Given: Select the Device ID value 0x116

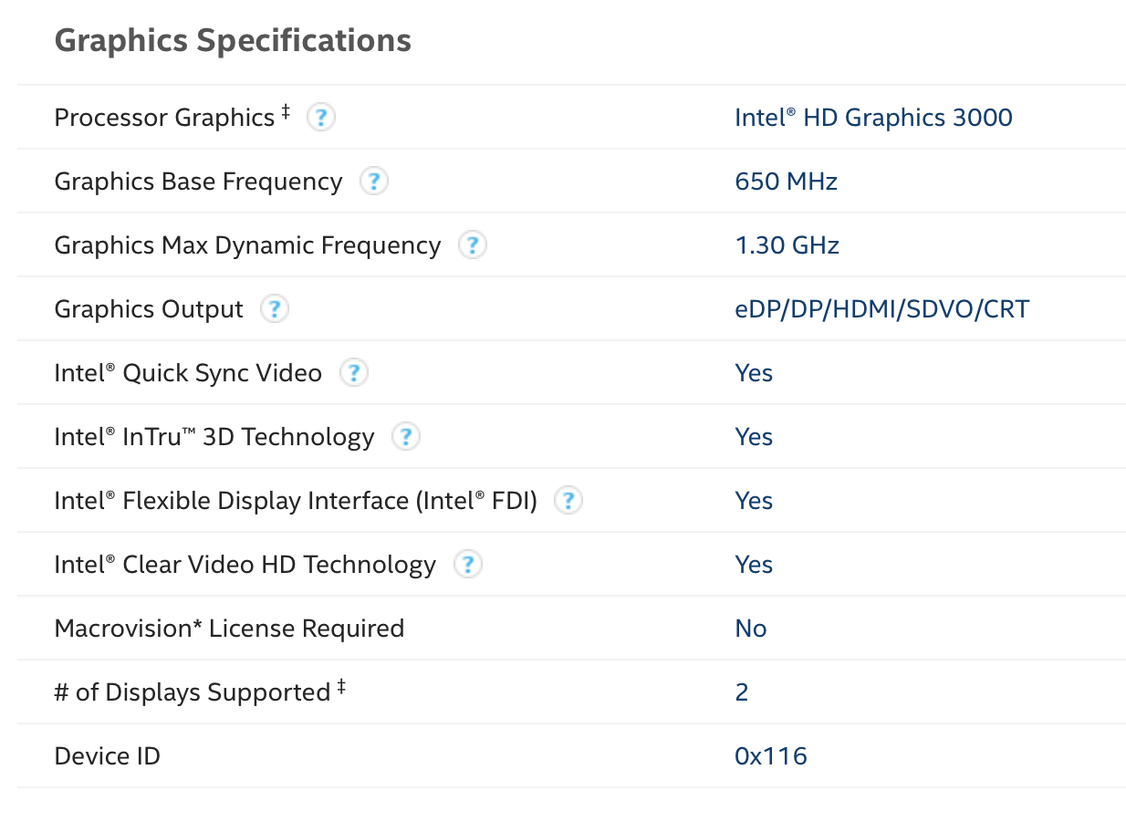Looking at the screenshot, I should click(770, 755).
